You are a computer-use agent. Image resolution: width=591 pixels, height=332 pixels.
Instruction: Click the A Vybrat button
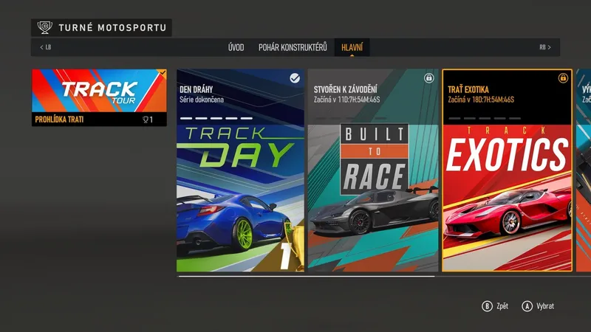(538, 306)
